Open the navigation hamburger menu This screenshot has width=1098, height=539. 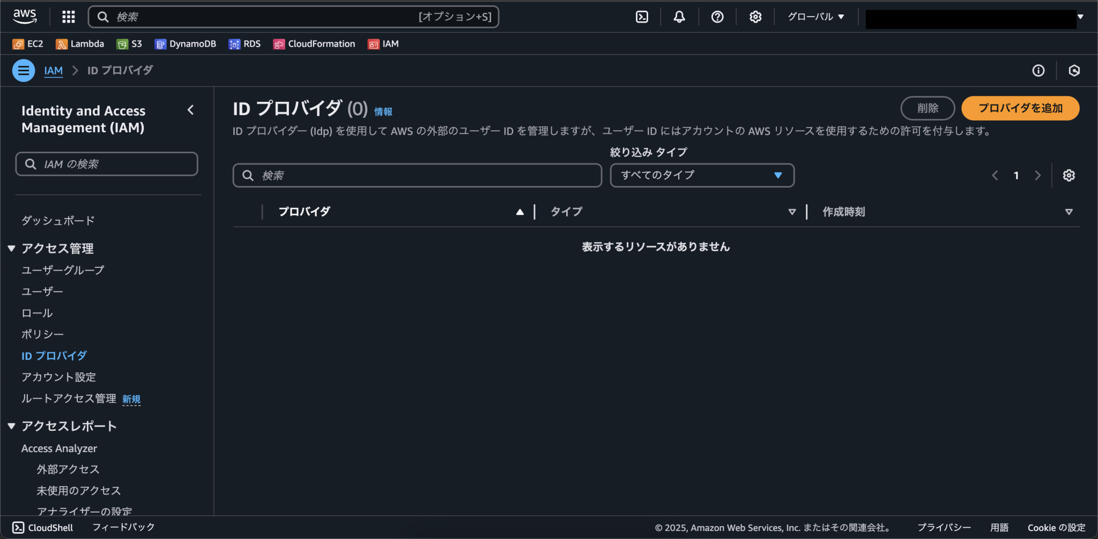tap(23, 70)
